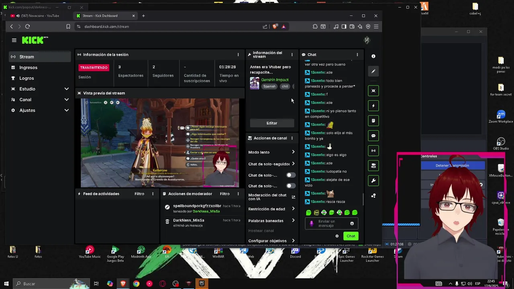Screen dimensions: 514x289
Task: Open Brave wallet icon in toolbar
Action: (352, 26)
